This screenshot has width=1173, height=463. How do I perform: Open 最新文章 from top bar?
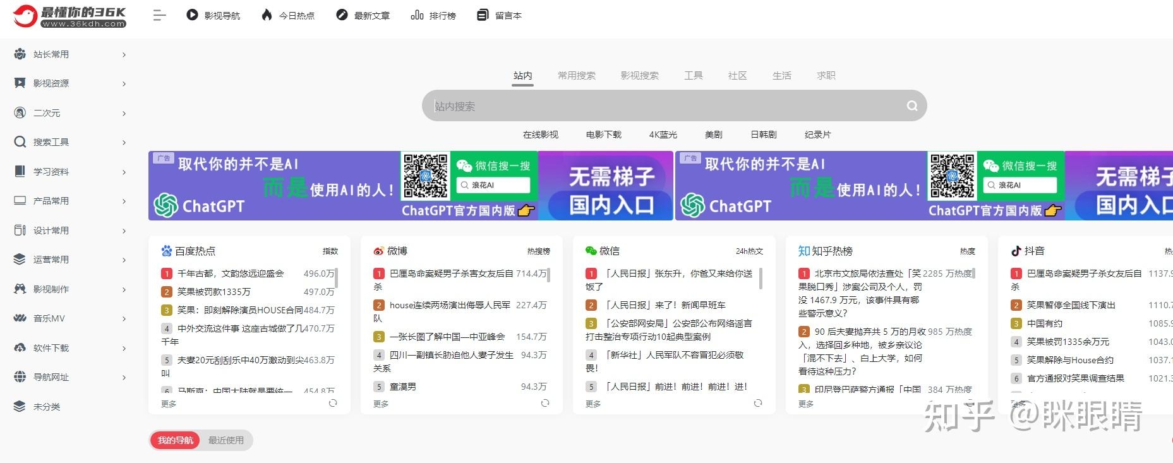tap(363, 15)
